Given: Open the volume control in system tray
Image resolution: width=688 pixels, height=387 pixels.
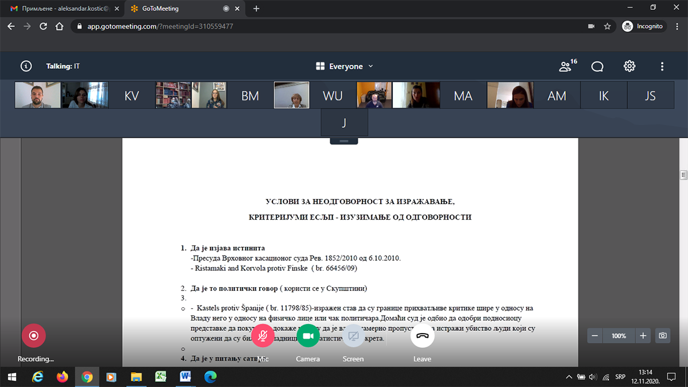Looking at the screenshot, I should coord(593,377).
